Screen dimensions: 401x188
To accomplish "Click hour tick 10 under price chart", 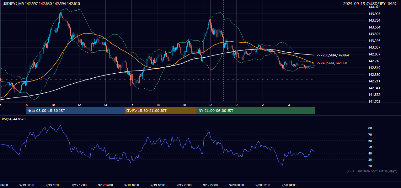I will 53,105.
